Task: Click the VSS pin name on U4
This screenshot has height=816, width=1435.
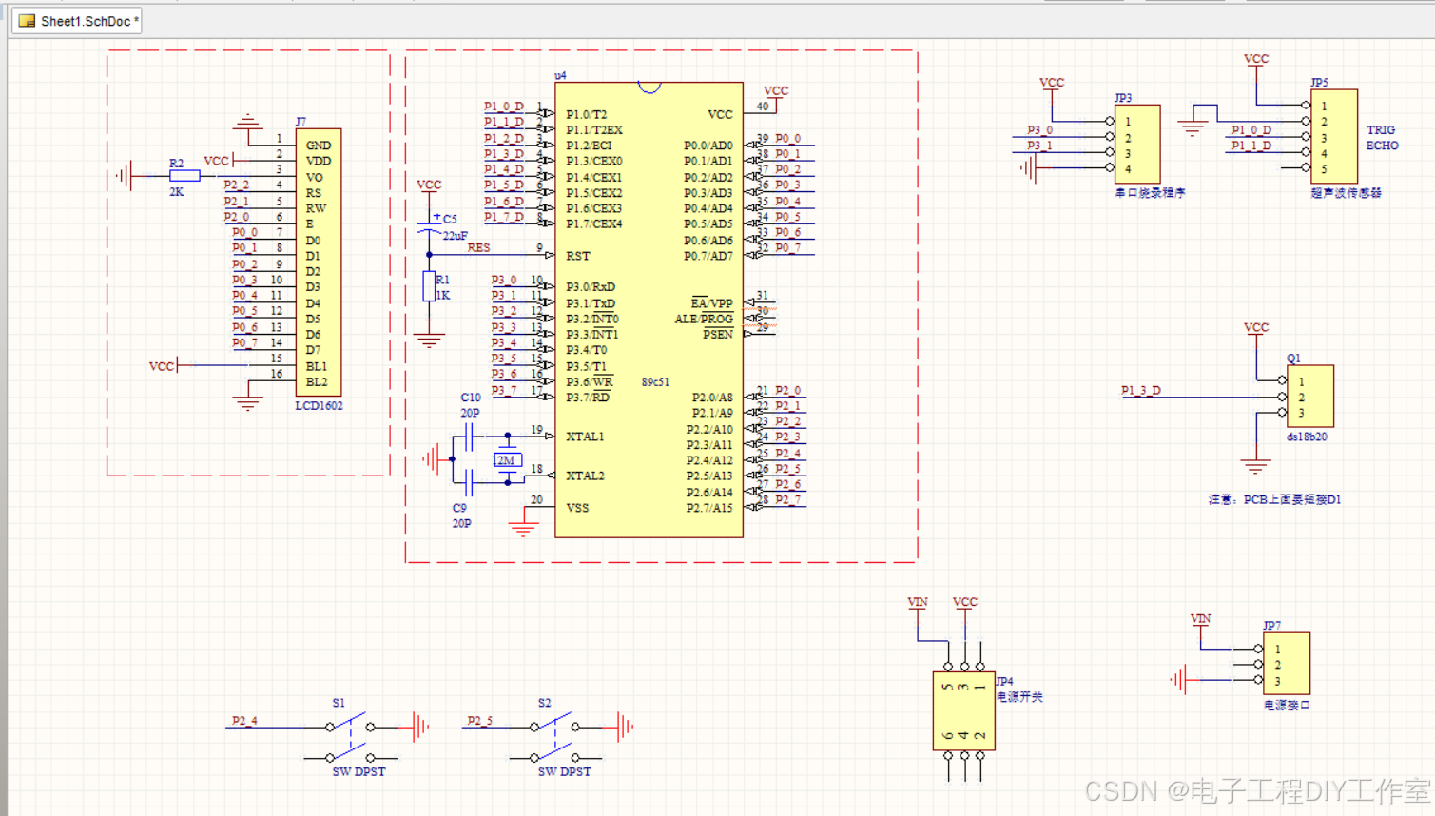Action: pyautogui.click(x=577, y=508)
